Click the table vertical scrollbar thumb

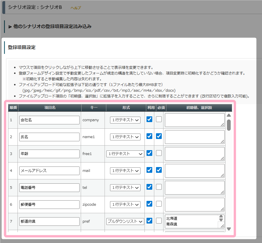click(229, 125)
